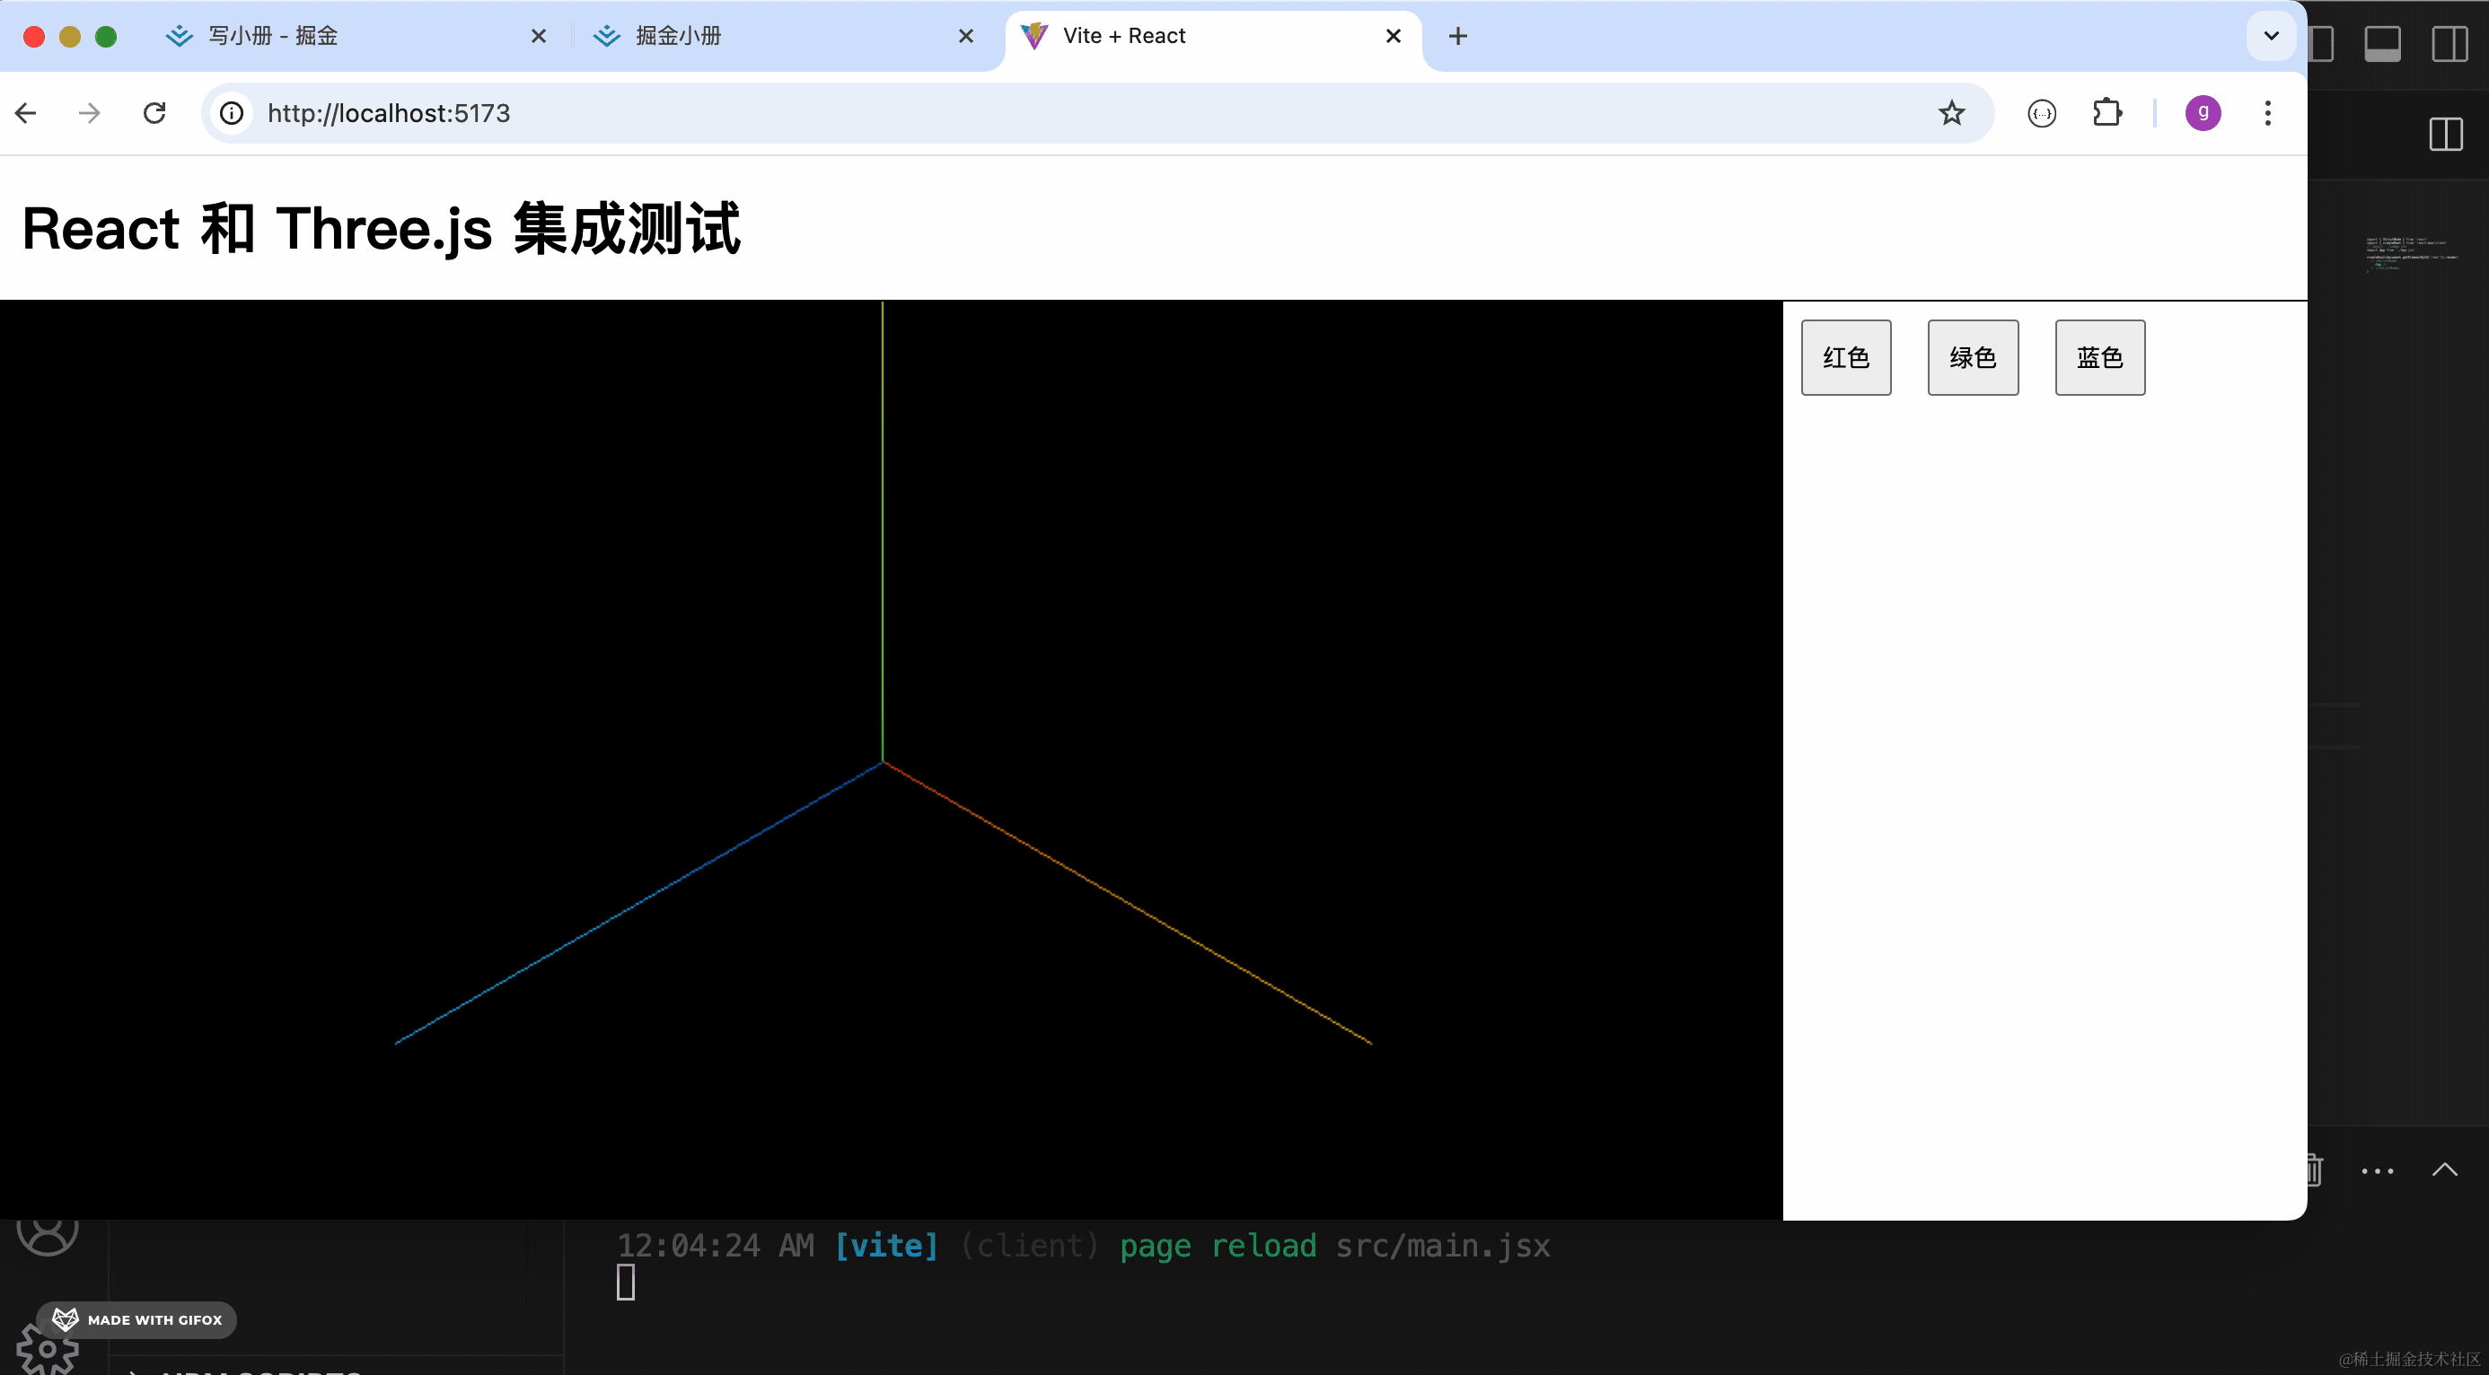Select the Vite + React tab
This screenshot has height=1375, width=2489.
pos(1214,36)
